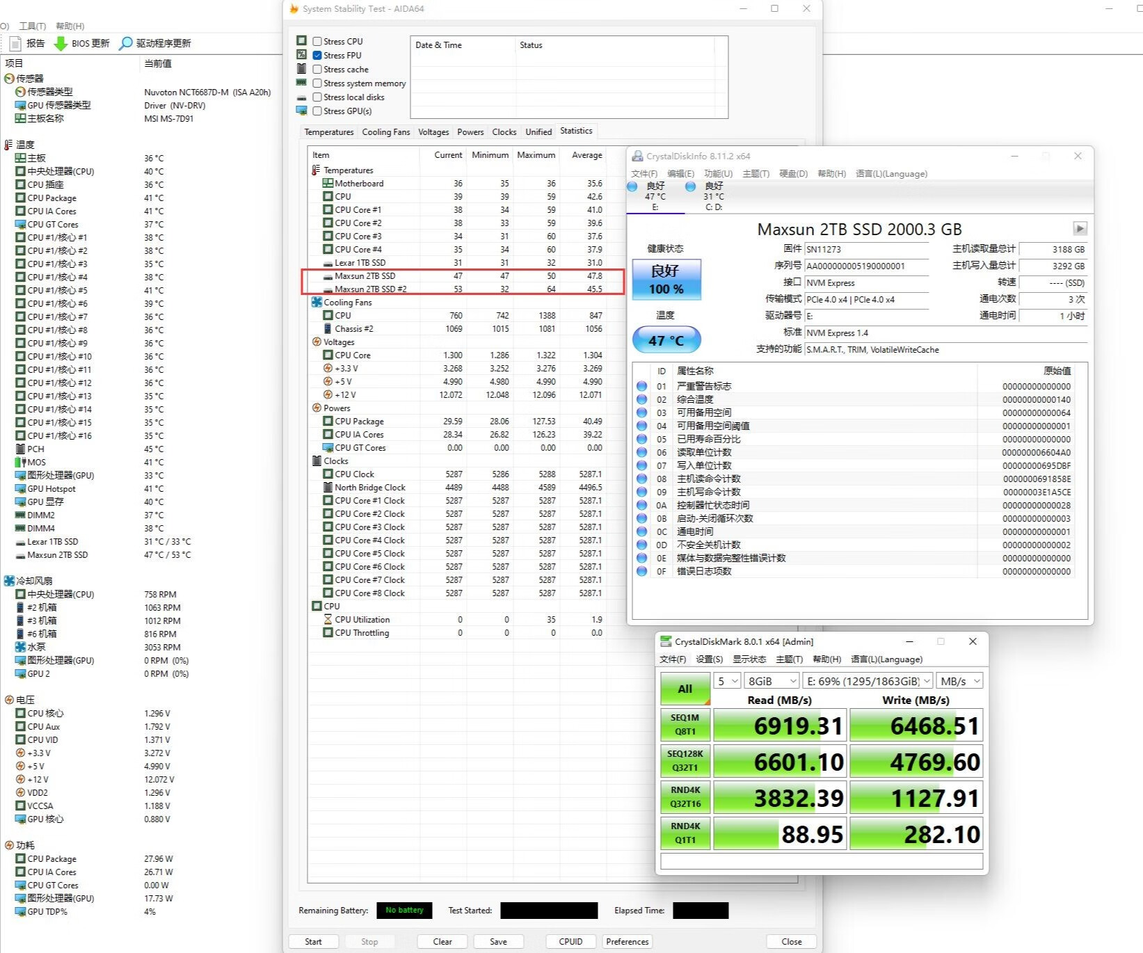Enable the Stress GPU(s) checkbox
This screenshot has height=953, width=1143.
click(317, 111)
